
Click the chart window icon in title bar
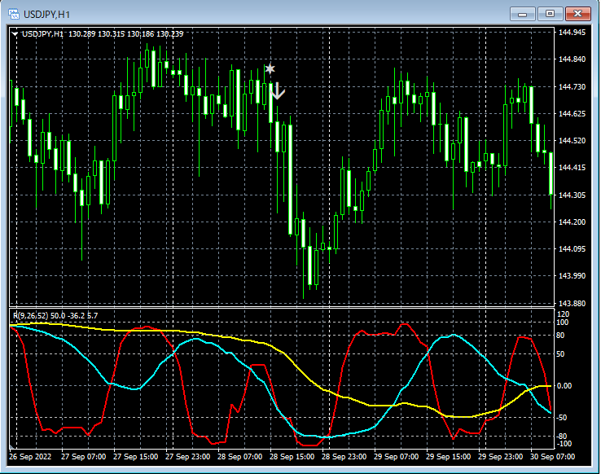click(14, 13)
